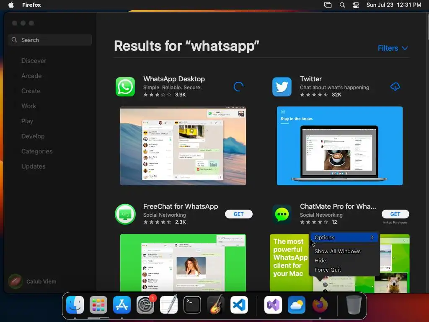The width and height of the screenshot is (429, 322).
Task: Click the Results for "whatsapp" heading
Action: [186, 46]
